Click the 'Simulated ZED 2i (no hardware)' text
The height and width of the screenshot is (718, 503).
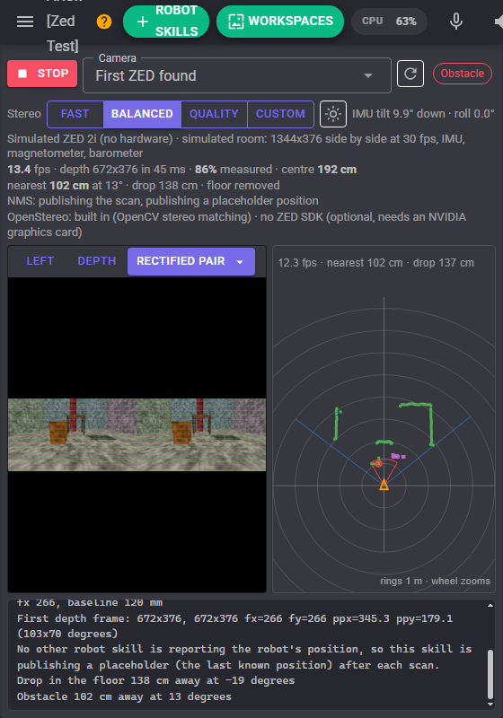point(90,139)
